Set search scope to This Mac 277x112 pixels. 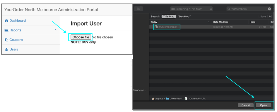coord(169,16)
